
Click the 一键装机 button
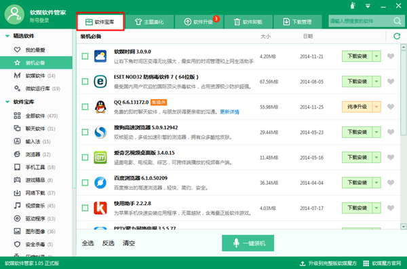[248, 243]
